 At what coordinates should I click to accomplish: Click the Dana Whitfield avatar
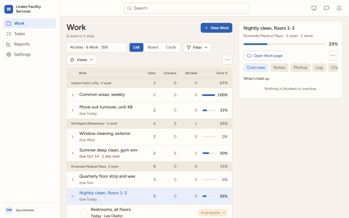(9, 210)
